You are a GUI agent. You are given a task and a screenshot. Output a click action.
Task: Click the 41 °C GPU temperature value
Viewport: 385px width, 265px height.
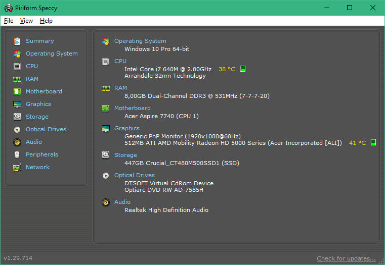[357, 143]
